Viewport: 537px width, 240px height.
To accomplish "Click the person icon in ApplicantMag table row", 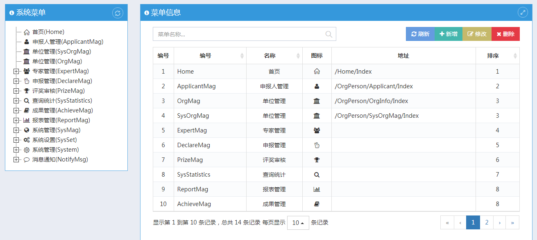I will [x=317, y=86].
